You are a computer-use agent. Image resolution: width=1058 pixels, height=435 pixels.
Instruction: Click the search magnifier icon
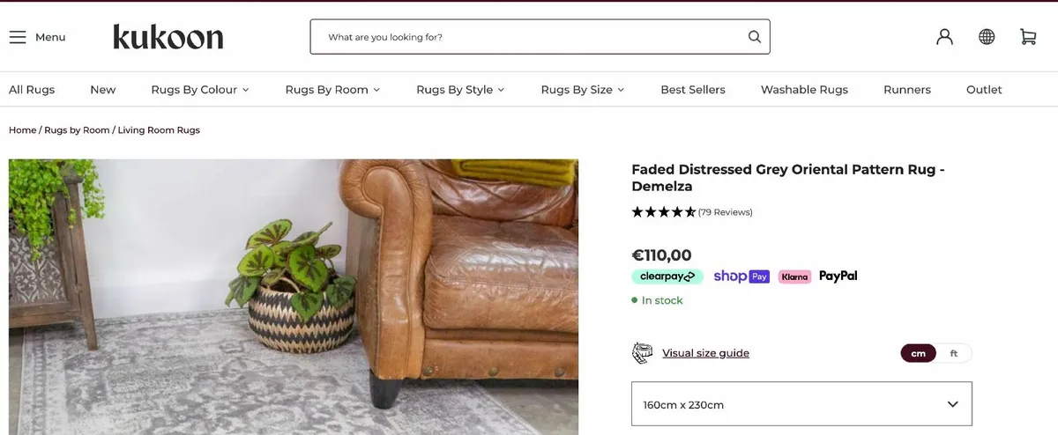point(754,37)
